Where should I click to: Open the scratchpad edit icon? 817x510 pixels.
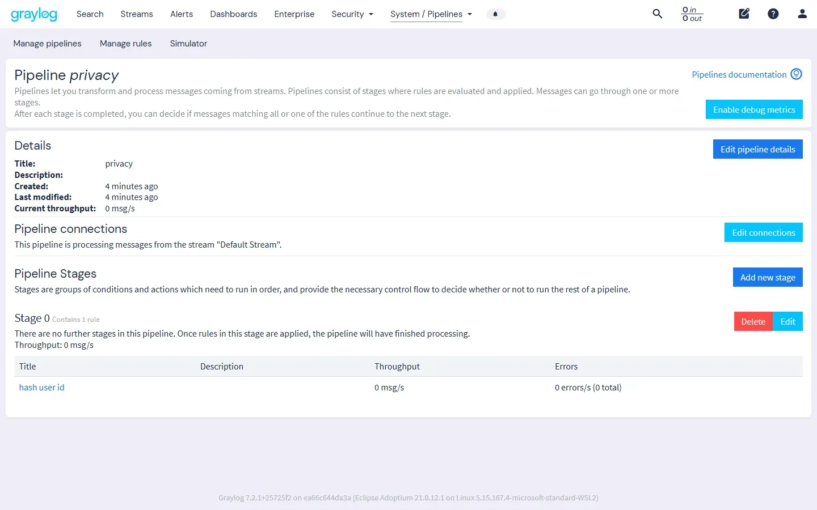744,14
